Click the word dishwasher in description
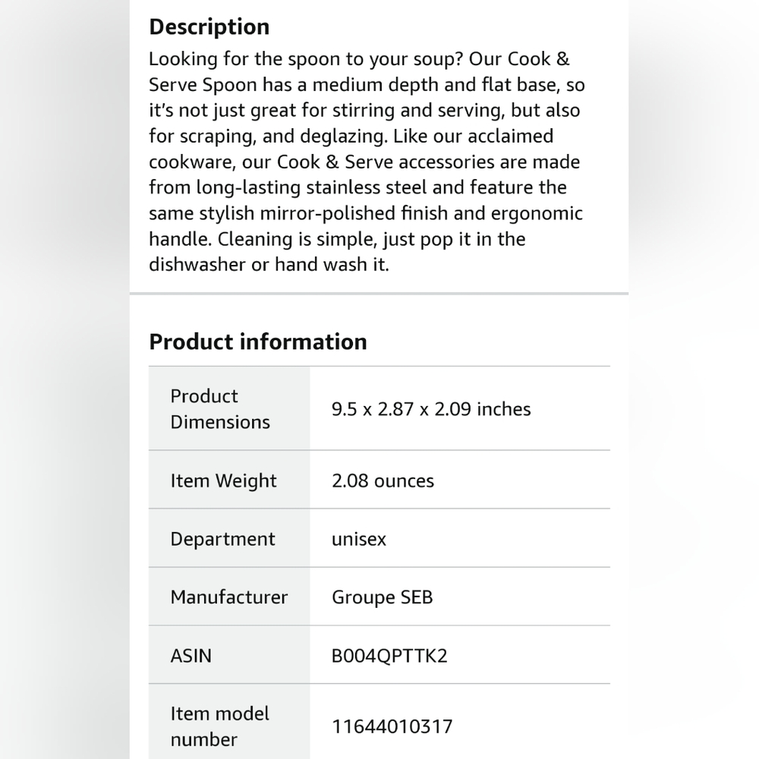 click(x=197, y=264)
